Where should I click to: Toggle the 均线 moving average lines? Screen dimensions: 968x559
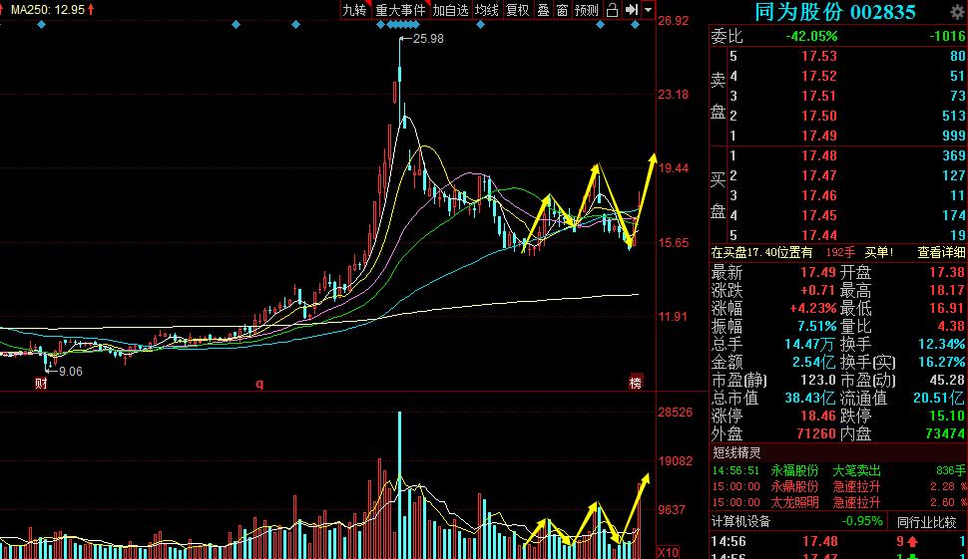tap(486, 10)
